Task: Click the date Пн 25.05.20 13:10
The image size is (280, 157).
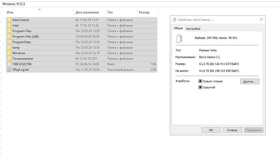Action: coord(87,53)
